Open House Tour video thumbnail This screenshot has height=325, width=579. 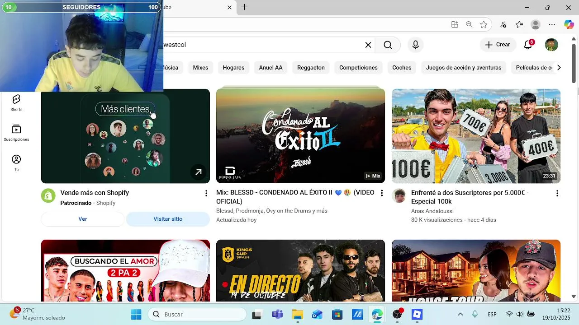[476, 270]
